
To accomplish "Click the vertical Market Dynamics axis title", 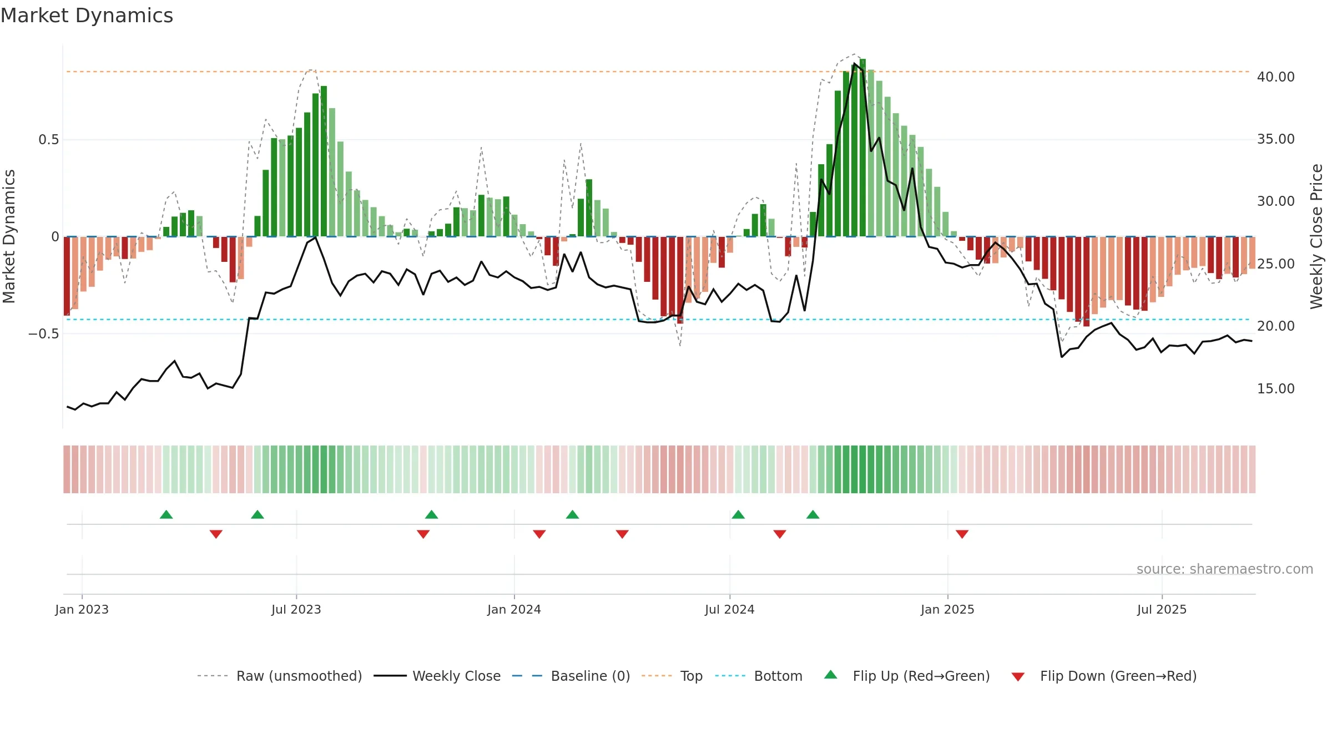I will tap(9, 236).
